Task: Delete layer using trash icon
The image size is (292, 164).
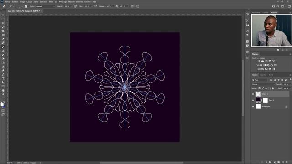Action: 287,162
